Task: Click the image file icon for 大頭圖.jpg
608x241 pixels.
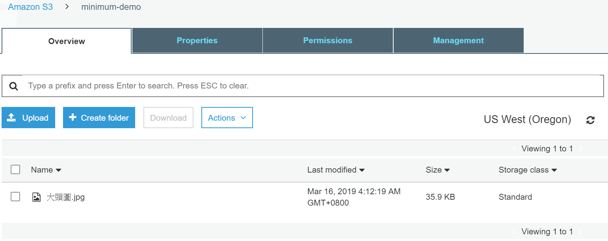Action: pyautogui.click(x=36, y=197)
